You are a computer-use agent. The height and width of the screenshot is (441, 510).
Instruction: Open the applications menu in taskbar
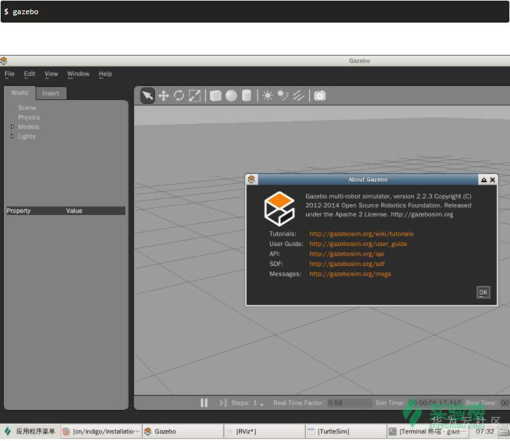click(x=30, y=431)
